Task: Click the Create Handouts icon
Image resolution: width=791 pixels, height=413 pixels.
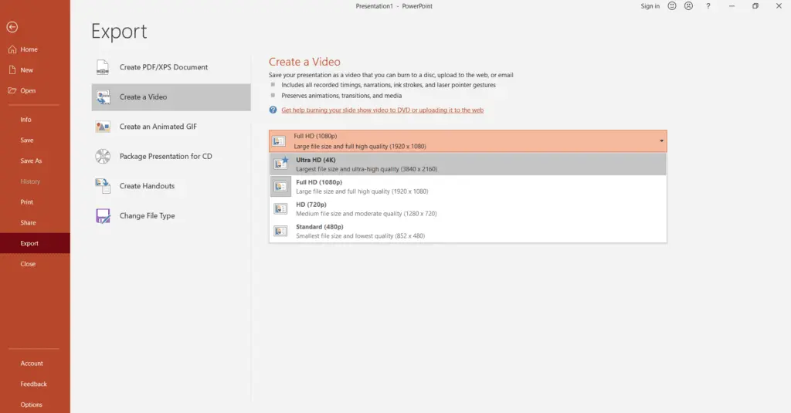Action: tap(103, 186)
